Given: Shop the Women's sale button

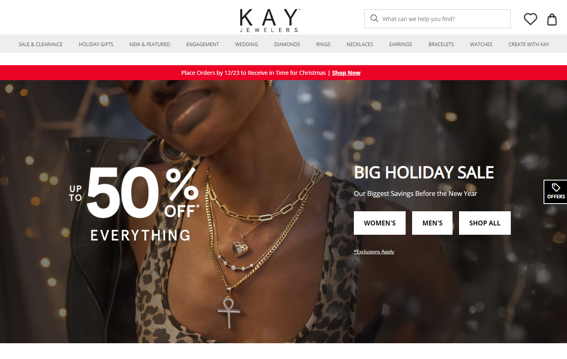Looking at the screenshot, I should tap(380, 223).
